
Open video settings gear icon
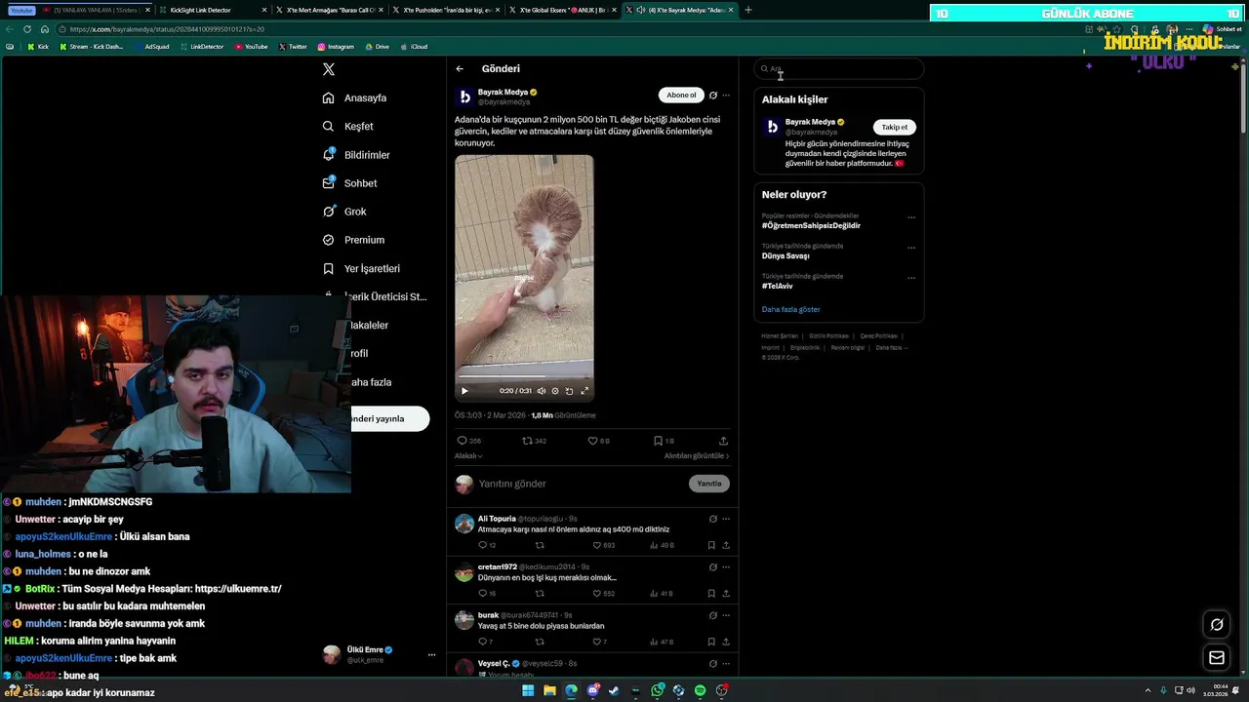coord(555,391)
